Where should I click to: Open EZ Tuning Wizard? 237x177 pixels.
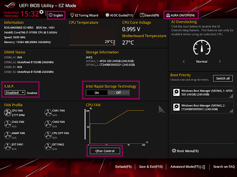coord(84,15)
